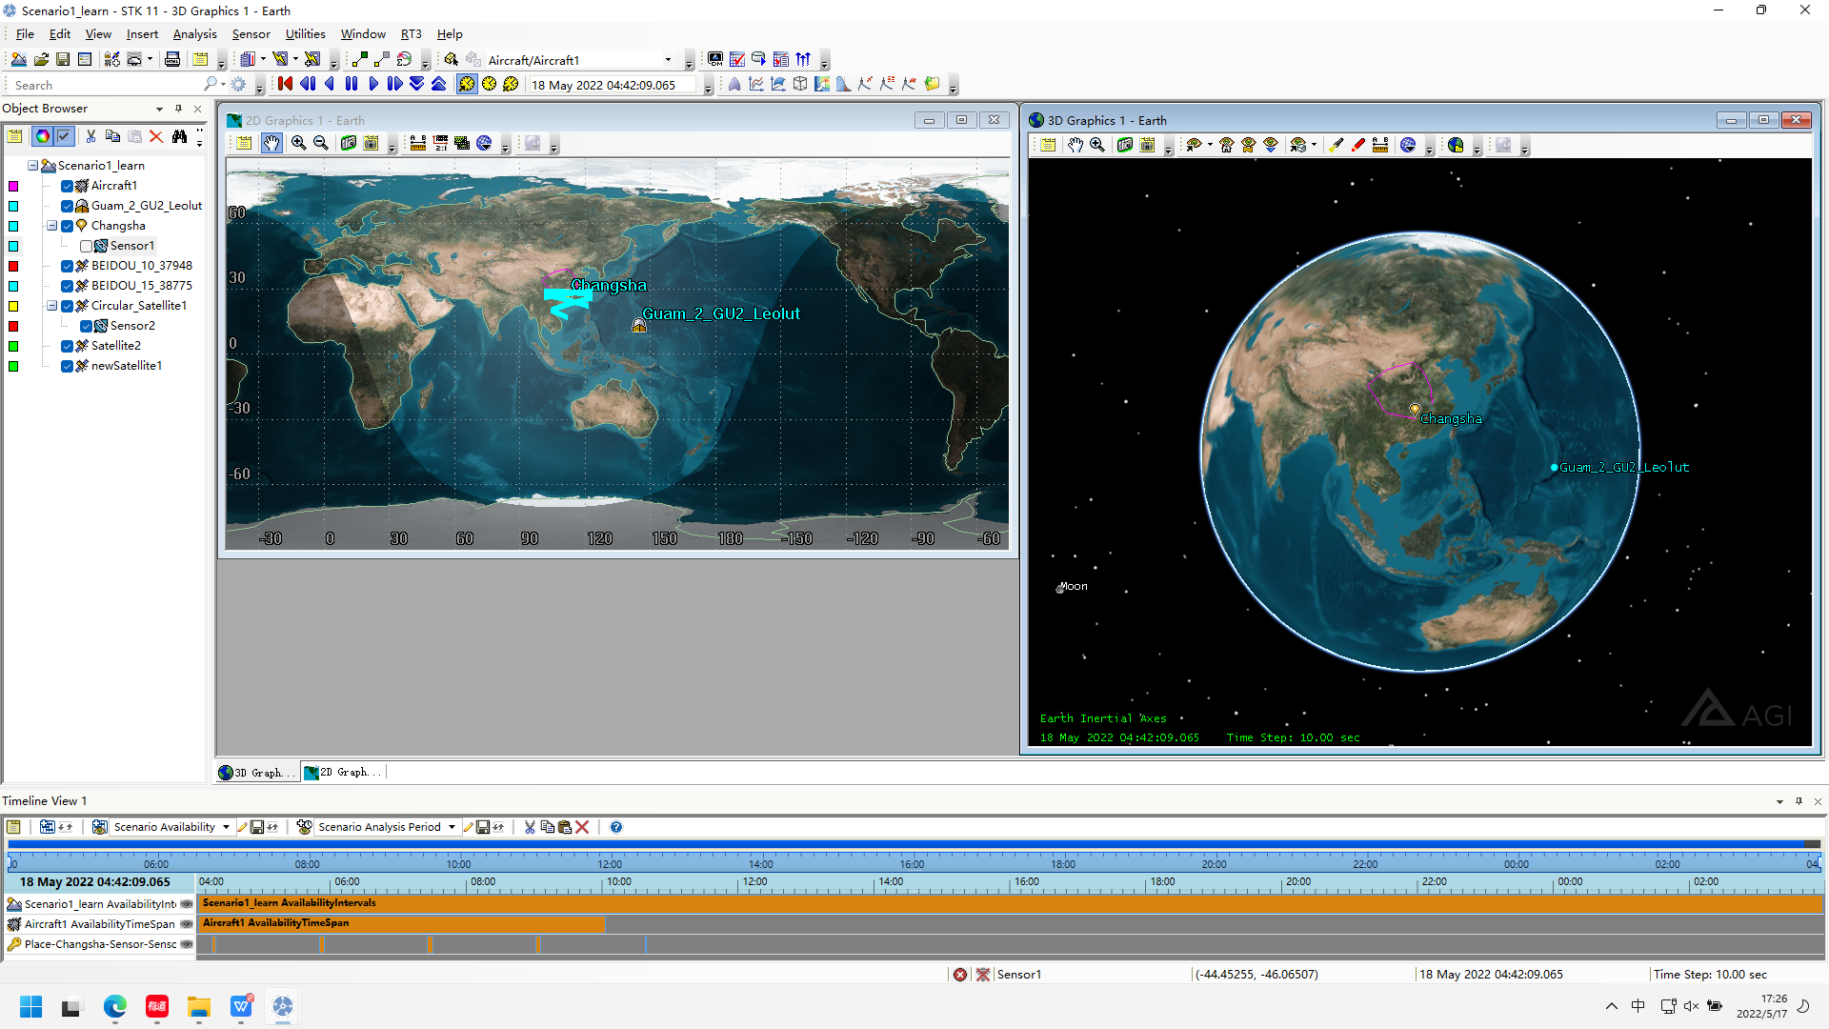Take a snapshot with the camera icon
Image resolution: width=1829 pixels, height=1029 pixels.
pos(348,144)
